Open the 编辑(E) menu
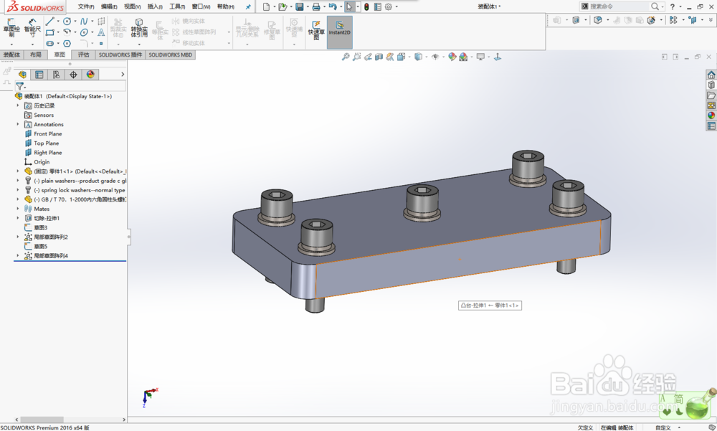717x431 pixels. coord(109,7)
